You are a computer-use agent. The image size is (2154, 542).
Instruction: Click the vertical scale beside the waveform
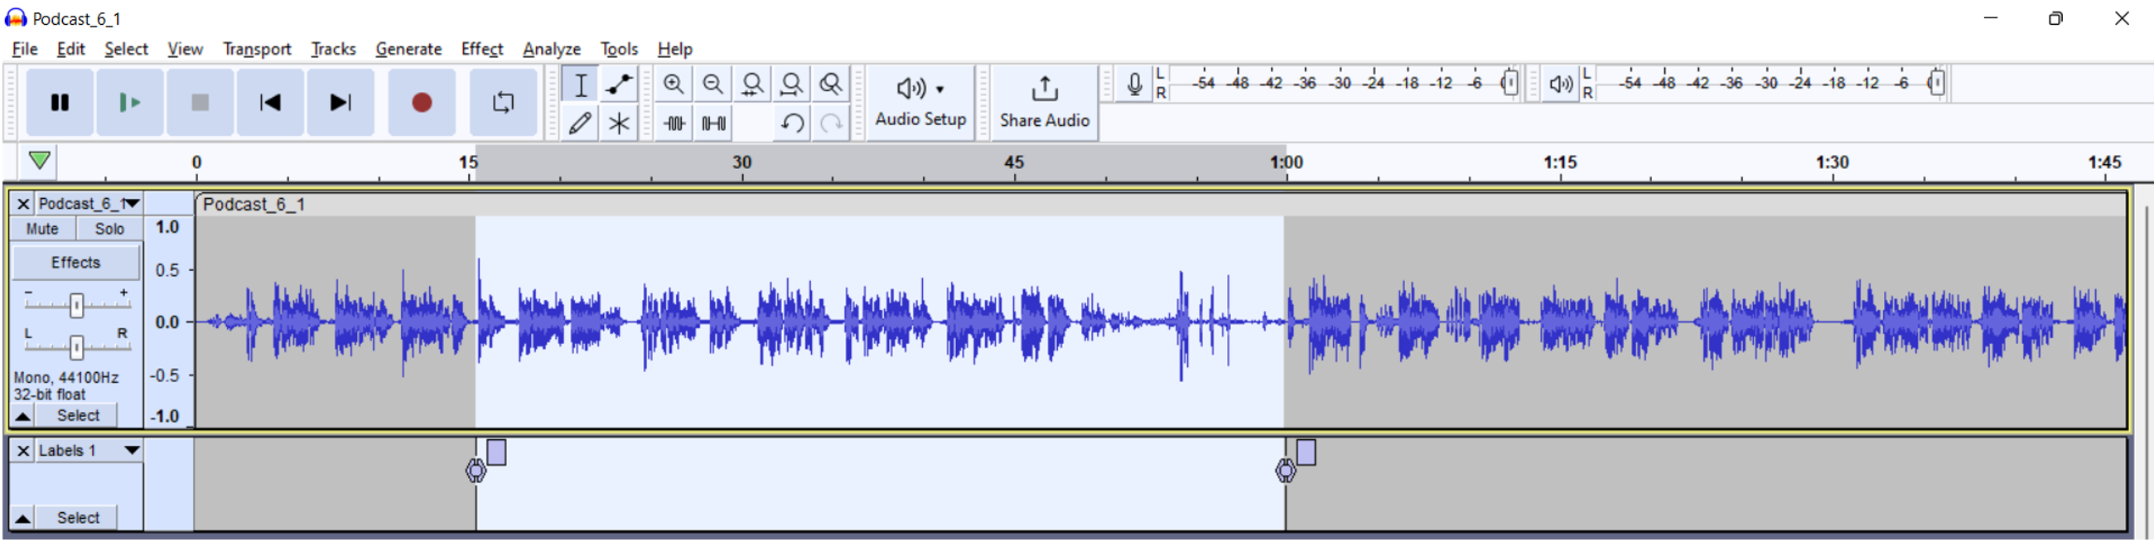tap(170, 322)
